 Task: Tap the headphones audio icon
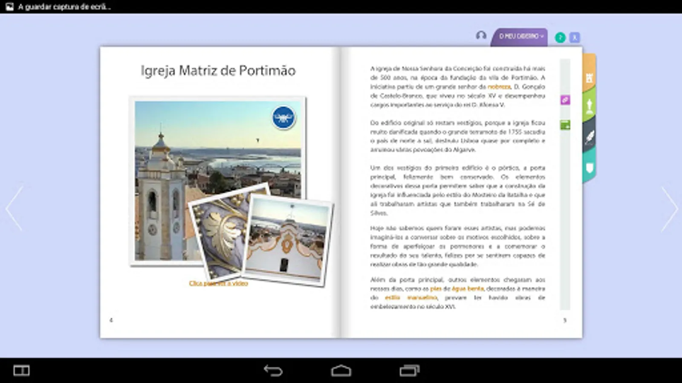pyautogui.click(x=481, y=36)
